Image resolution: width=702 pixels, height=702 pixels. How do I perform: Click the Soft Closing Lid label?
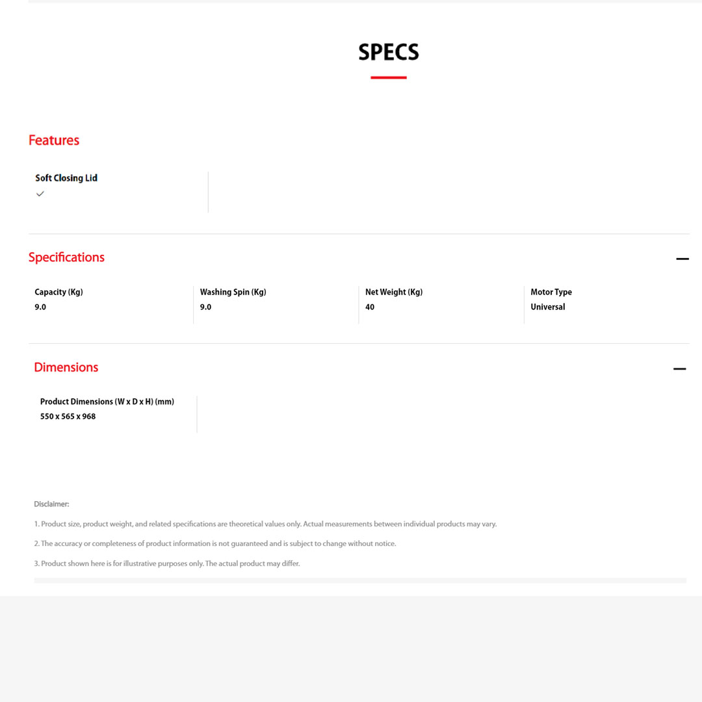[x=66, y=178]
